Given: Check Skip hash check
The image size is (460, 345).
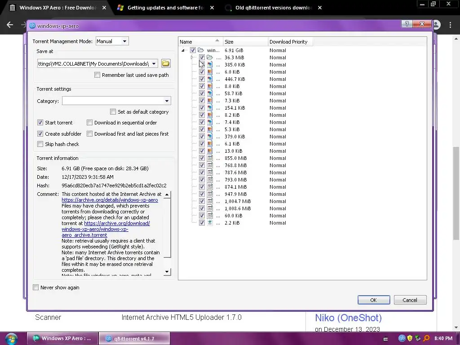Looking at the screenshot, I should (x=40, y=144).
